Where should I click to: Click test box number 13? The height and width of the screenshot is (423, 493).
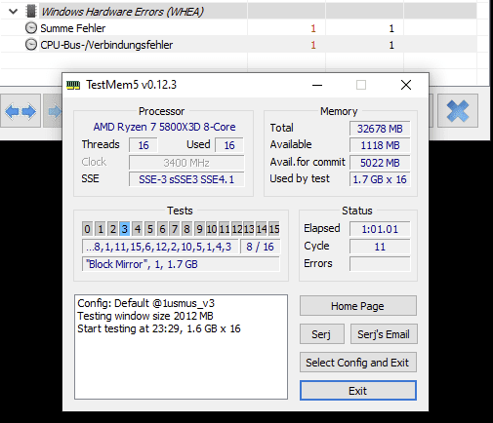point(249,229)
